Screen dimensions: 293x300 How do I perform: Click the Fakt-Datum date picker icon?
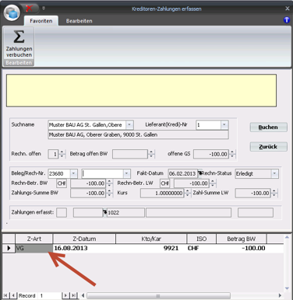tap(199, 173)
